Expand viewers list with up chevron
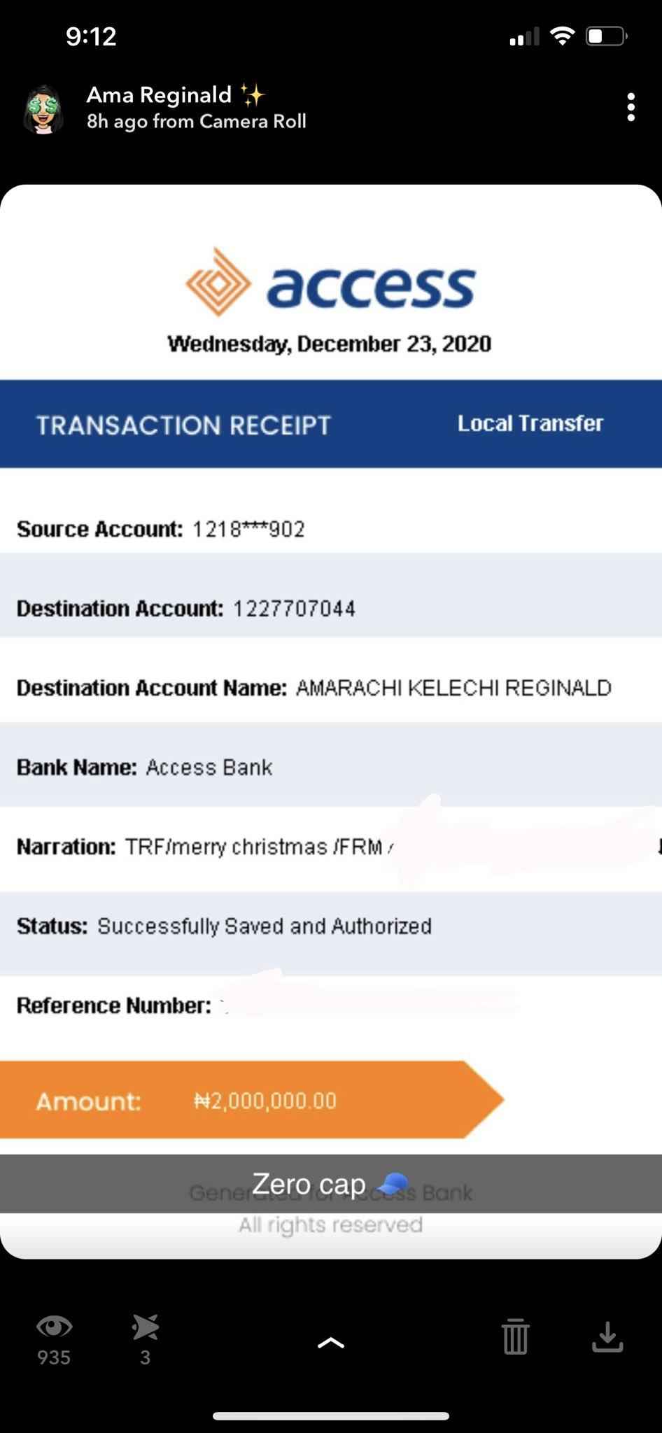The width and height of the screenshot is (662, 1433). (331, 1342)
